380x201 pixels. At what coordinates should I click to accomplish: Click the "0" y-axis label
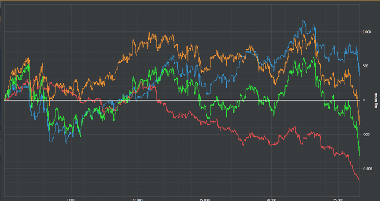tap(364, 100)
